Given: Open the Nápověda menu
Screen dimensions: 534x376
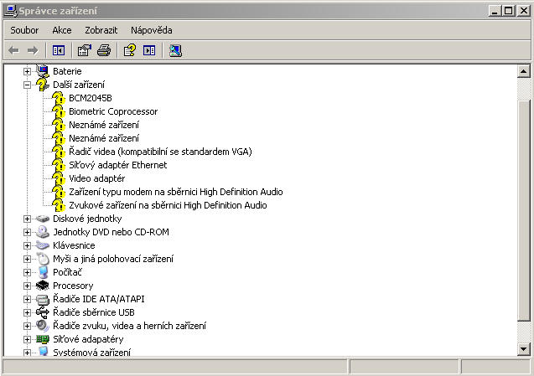Looking at the screenshot, I should (152, 30).
